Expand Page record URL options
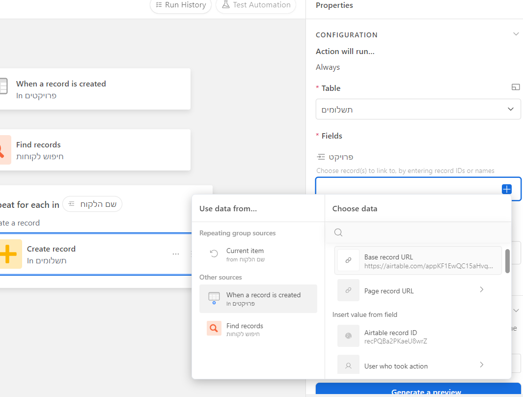Screen dimensions: 523x397 pos(481,290)
